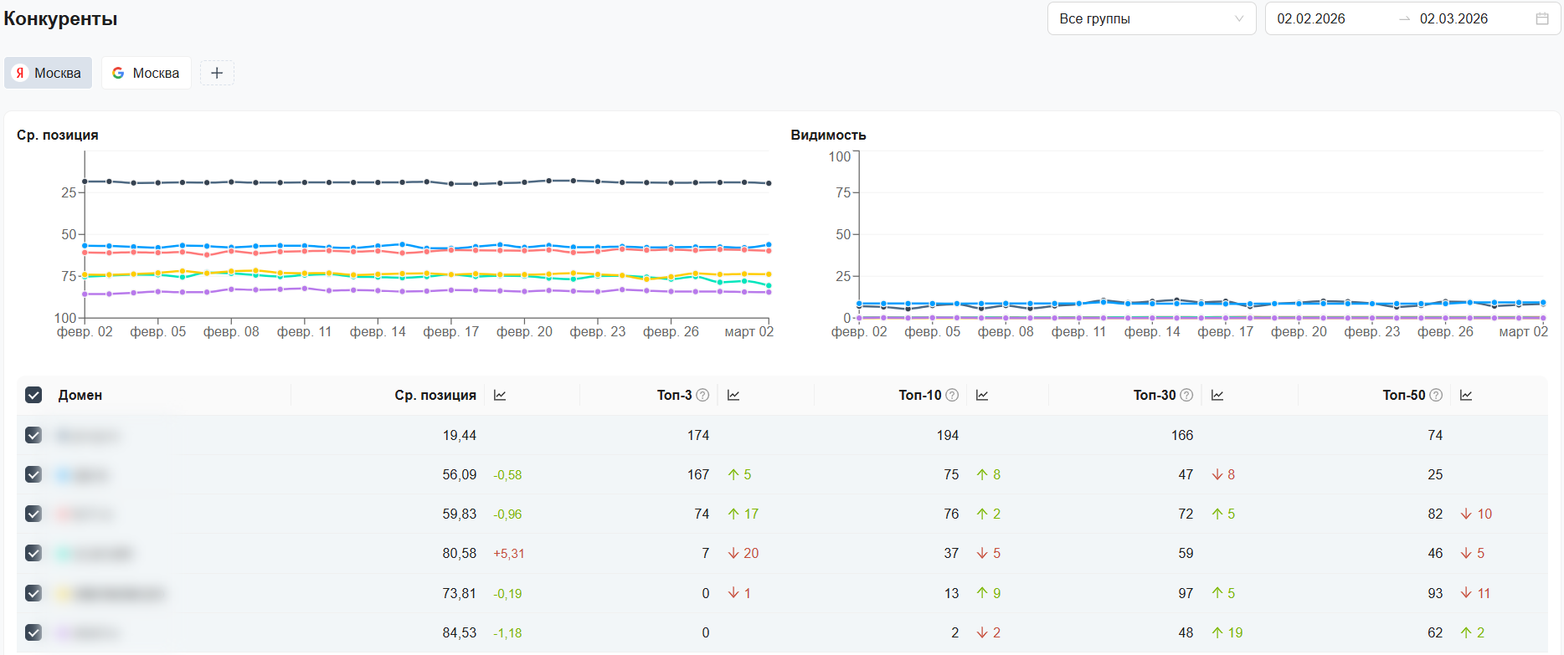Click the март 02 point on dark top line
Viewport: 1564px width, 655px height.
click(x=769, y=183)
